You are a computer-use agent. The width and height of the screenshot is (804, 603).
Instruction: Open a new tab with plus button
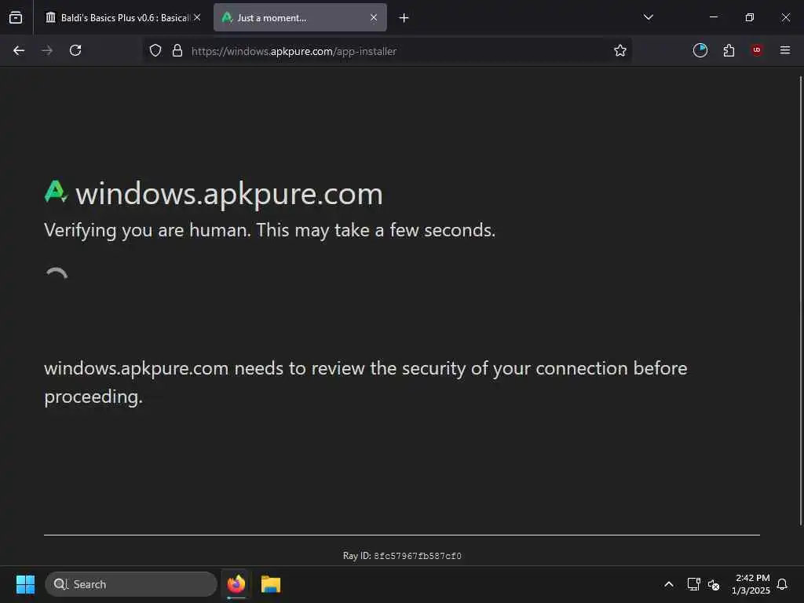point(404,18)
